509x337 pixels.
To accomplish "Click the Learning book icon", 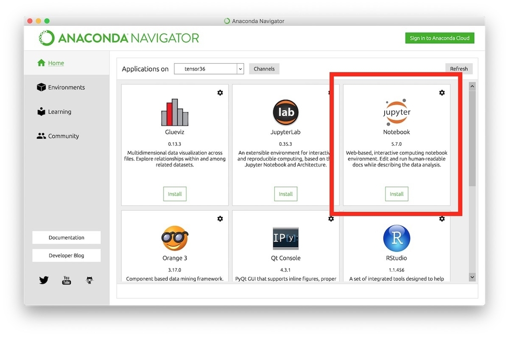I will [41, 111].
